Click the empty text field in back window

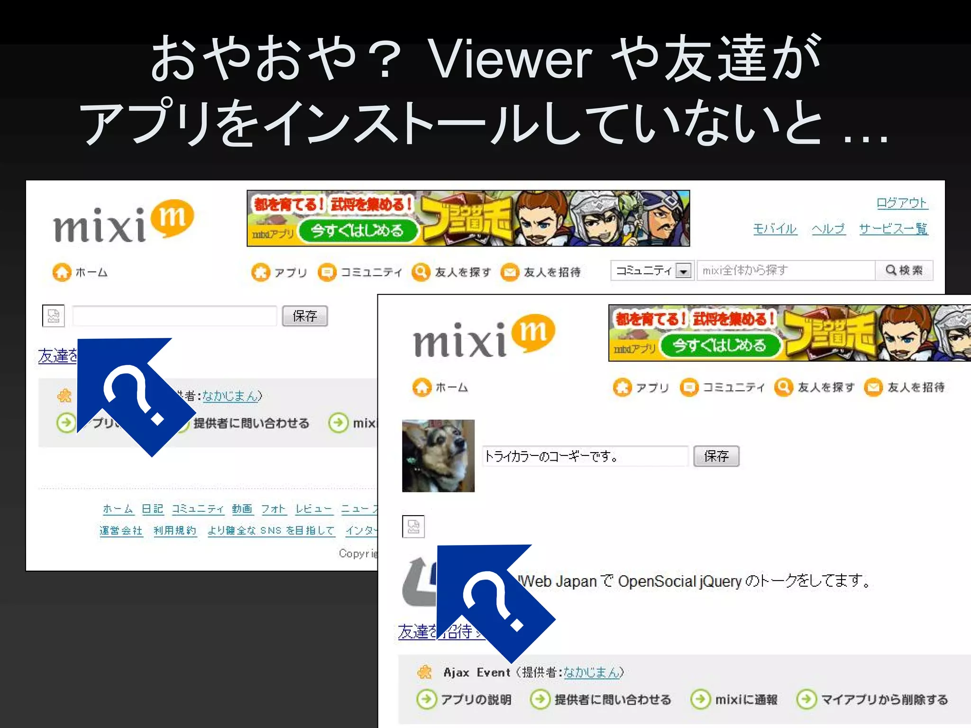point(174,316)
